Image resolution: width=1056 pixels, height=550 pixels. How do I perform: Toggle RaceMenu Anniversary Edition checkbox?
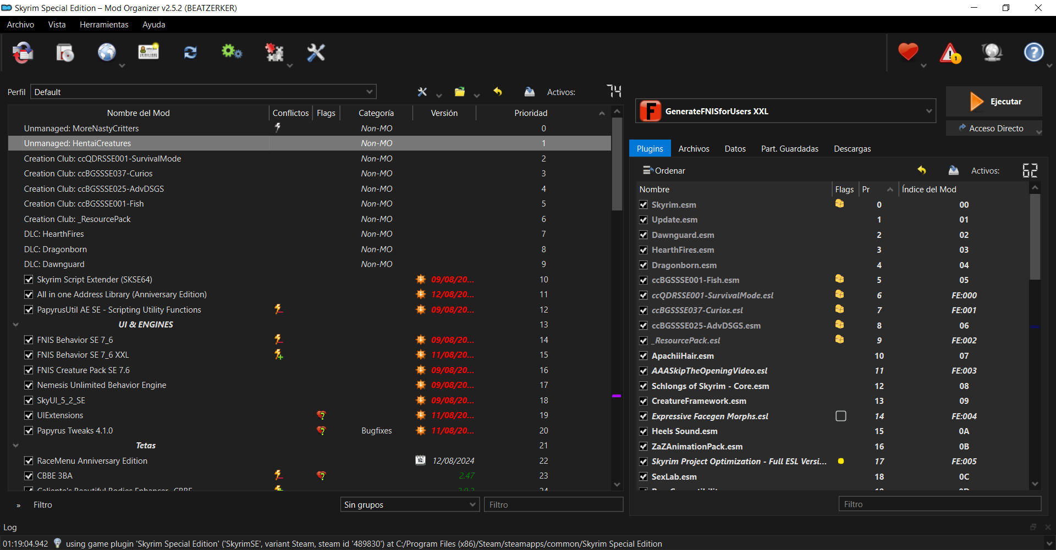29,461
